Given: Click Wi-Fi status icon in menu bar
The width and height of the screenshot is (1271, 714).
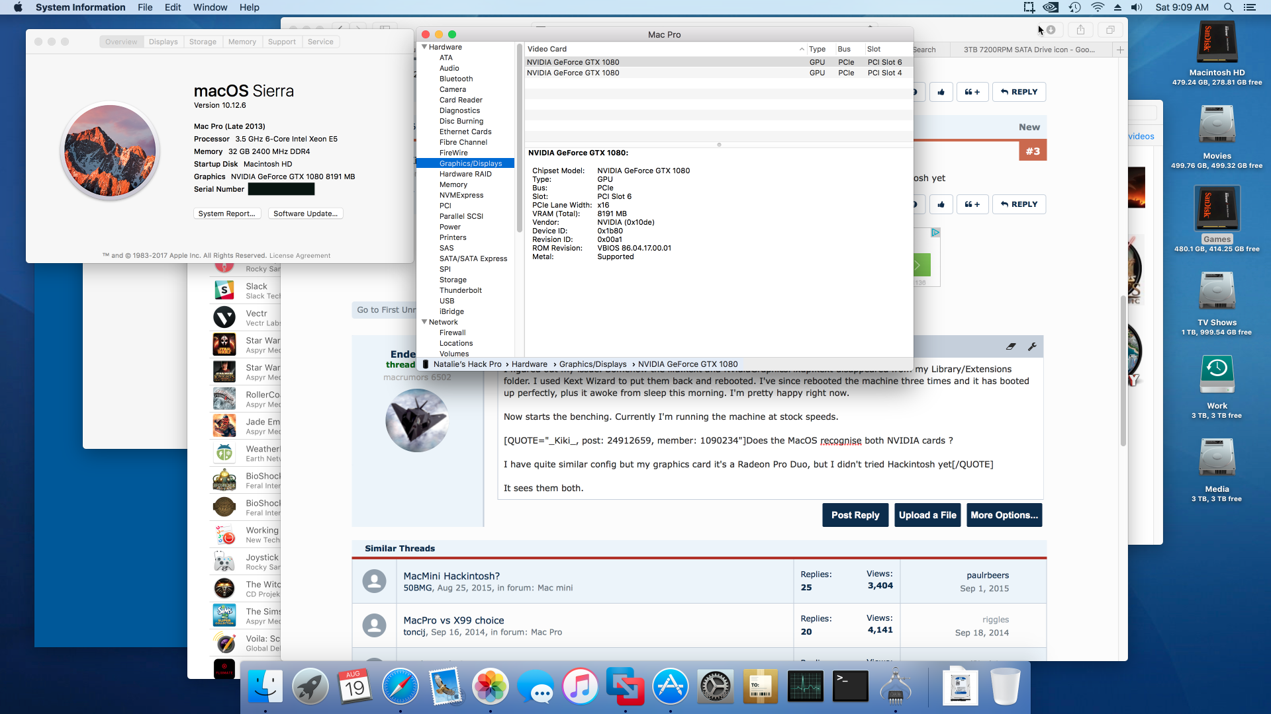Looking at the screenshot, I should [1098, 7].
